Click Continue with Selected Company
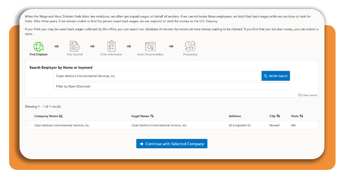 coord(171,144)
